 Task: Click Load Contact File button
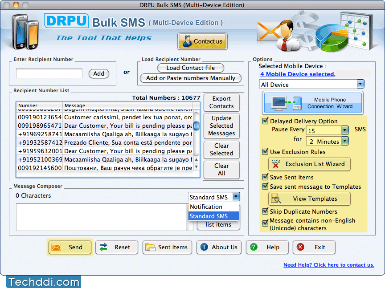pyautogui.click(x=191, y=68)
